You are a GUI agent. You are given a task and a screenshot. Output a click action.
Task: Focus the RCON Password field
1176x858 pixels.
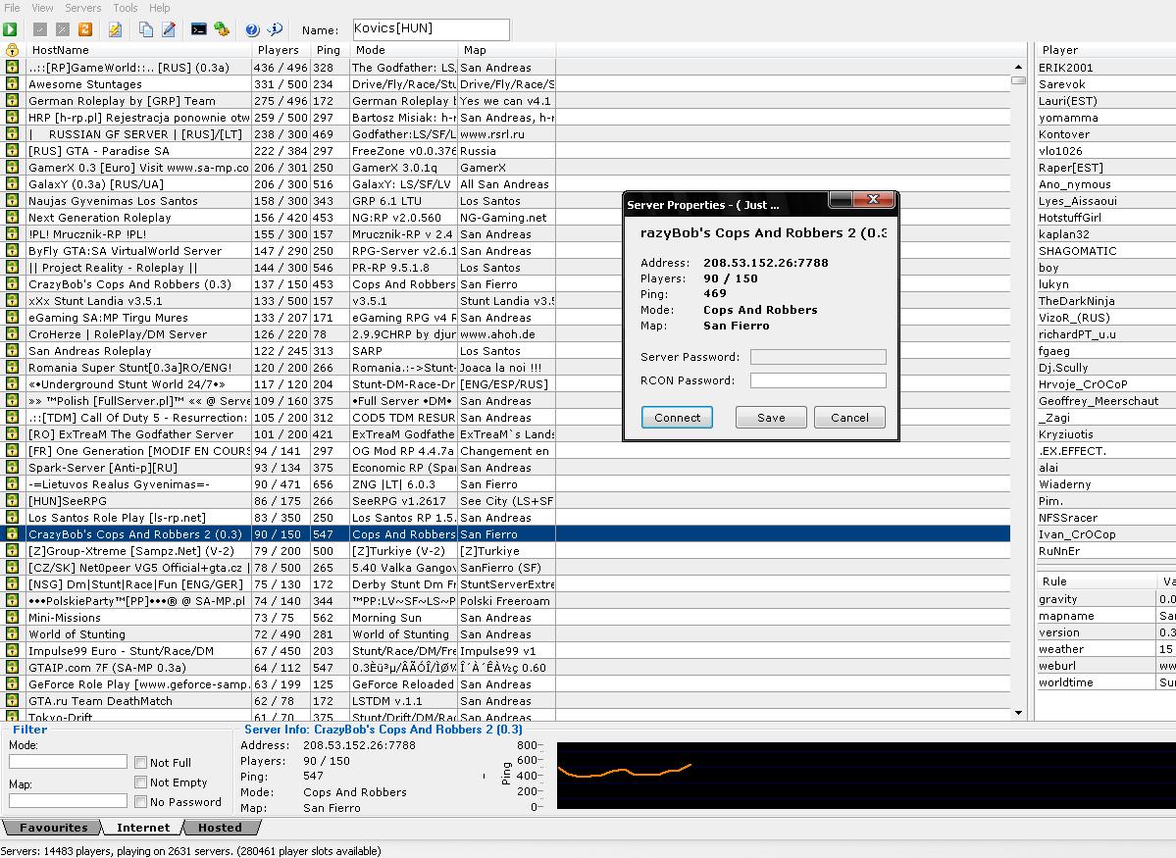click(x=818, y=380)
